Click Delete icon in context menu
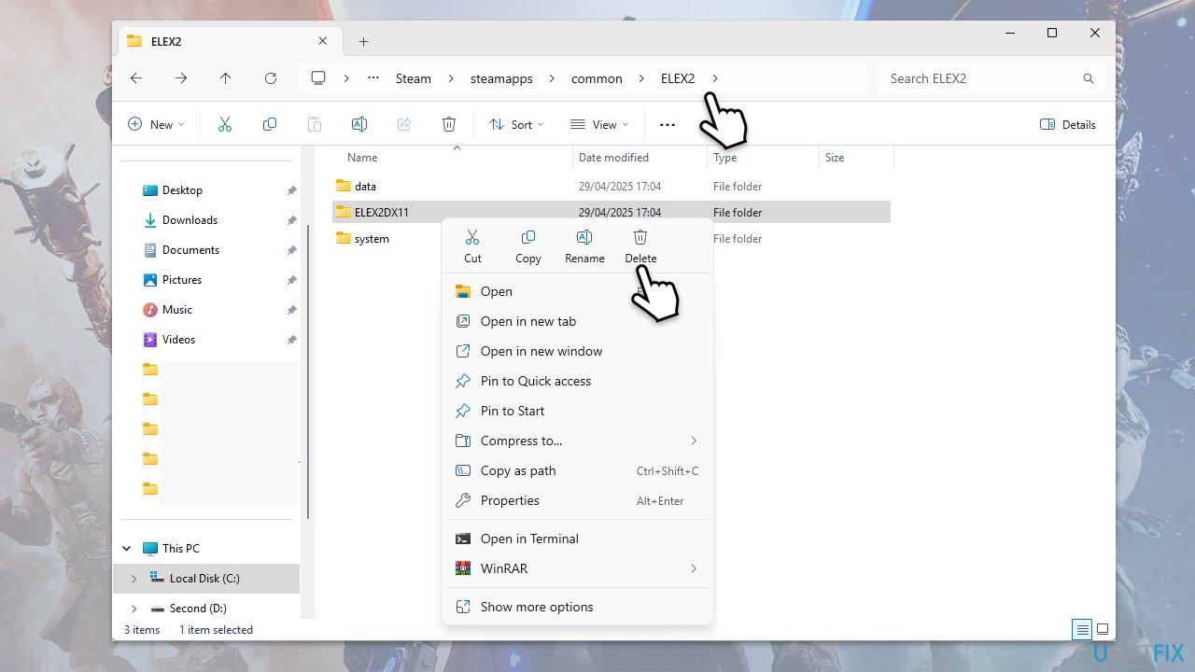1195x672 pixels. click(x=640, y=239)
